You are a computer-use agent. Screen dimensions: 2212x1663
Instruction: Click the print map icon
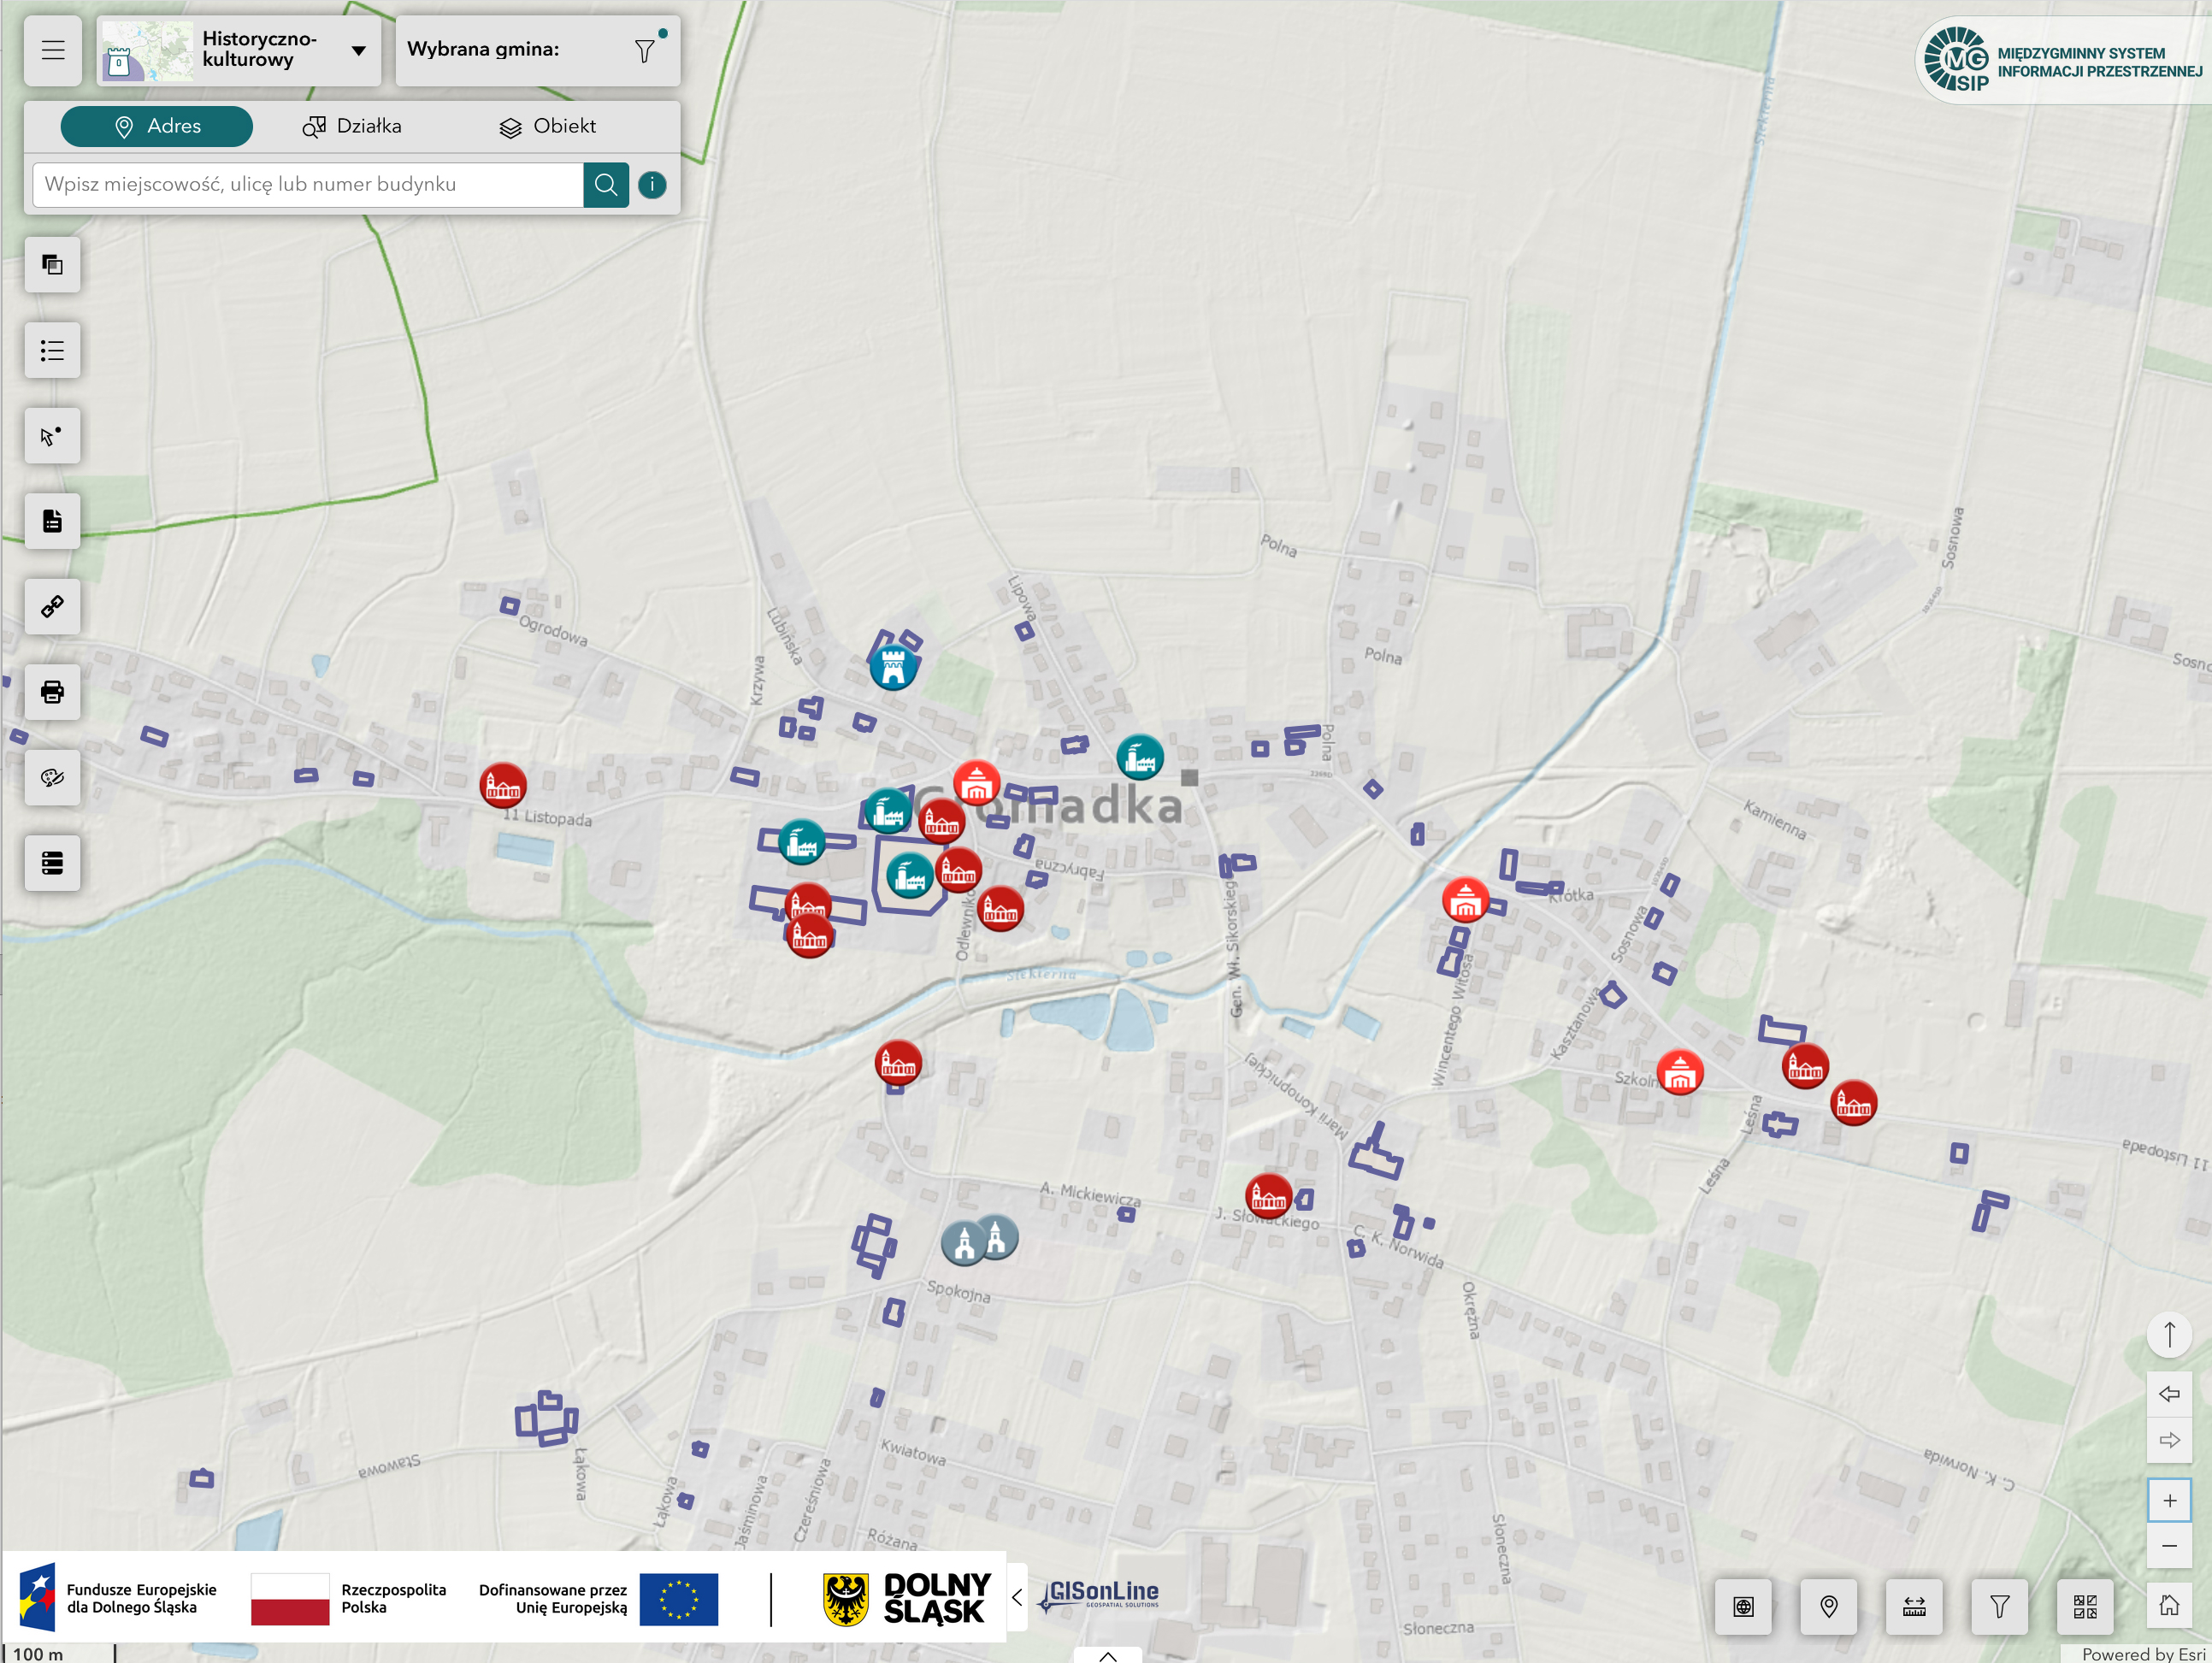(53, 692)
